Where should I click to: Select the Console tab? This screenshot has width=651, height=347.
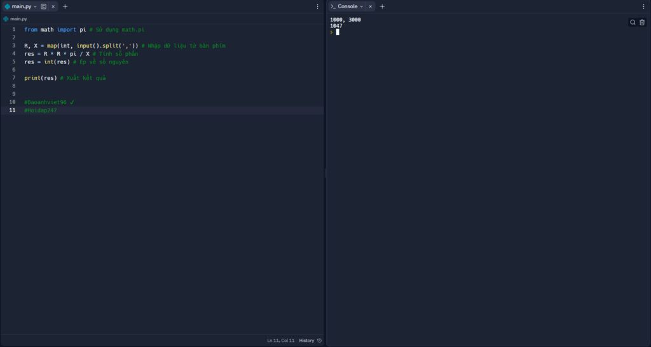click(x=352, y=6)
